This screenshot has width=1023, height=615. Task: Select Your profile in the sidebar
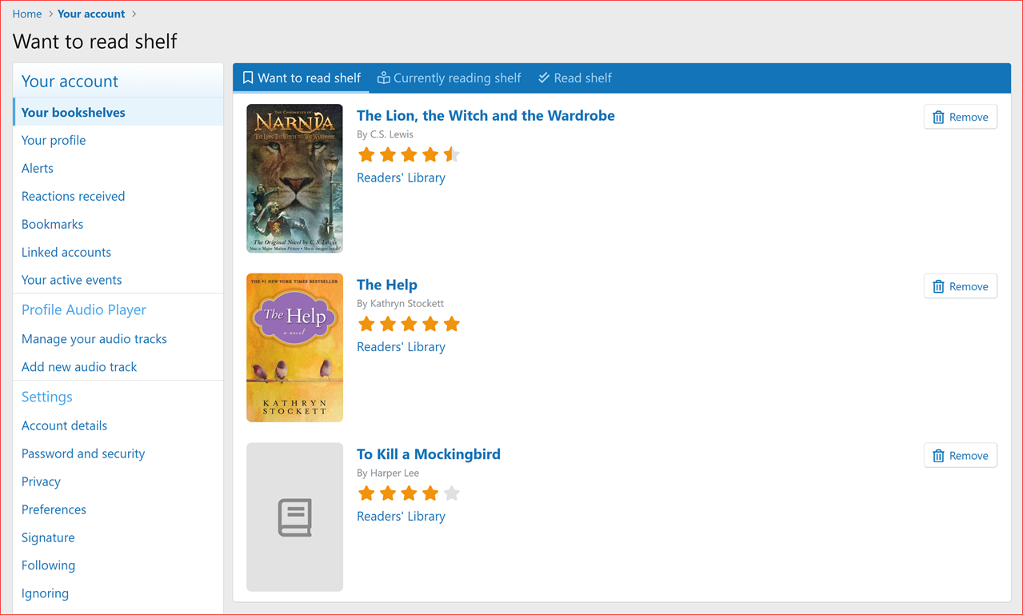coord(54,140)
